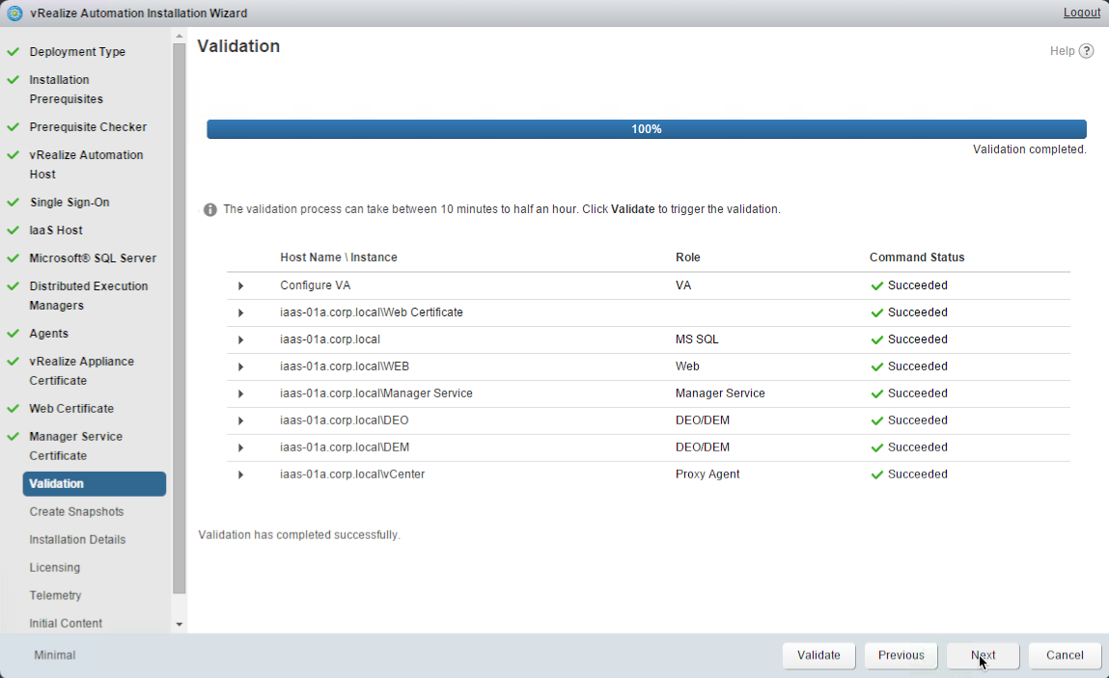Open Telemetry step in sidebar
1109x678 pixels.
55,595
